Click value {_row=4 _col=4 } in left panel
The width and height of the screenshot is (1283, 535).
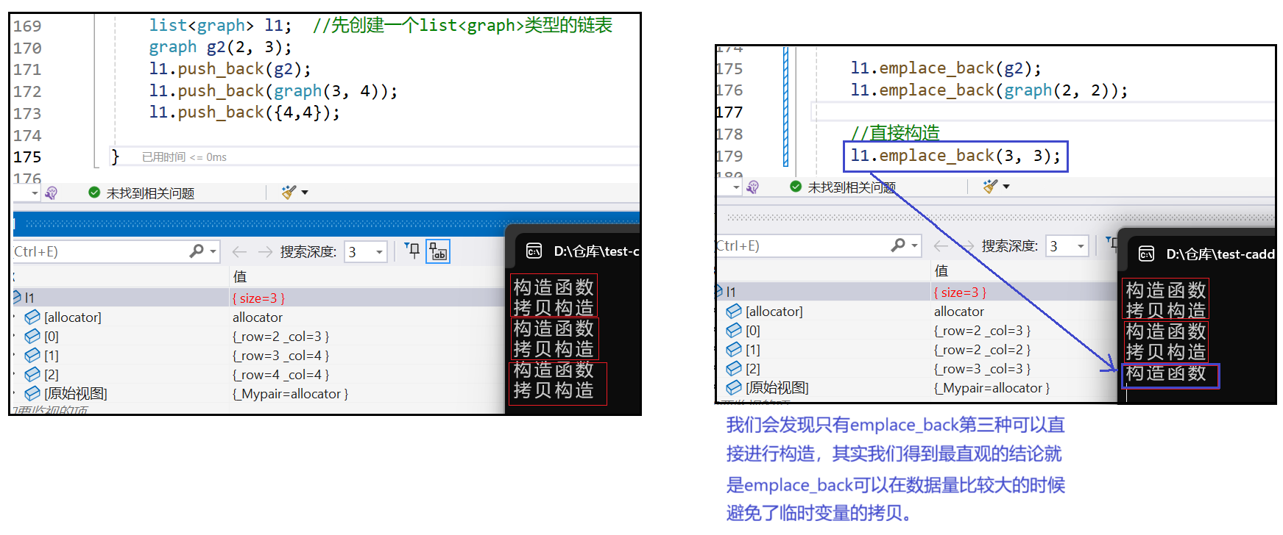click(x=280, y=374)
